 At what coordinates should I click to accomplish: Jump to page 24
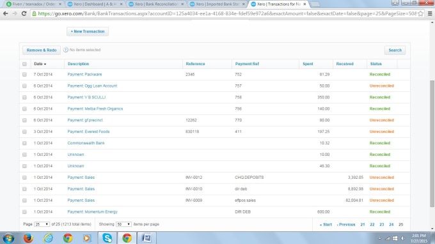[391, 225]
